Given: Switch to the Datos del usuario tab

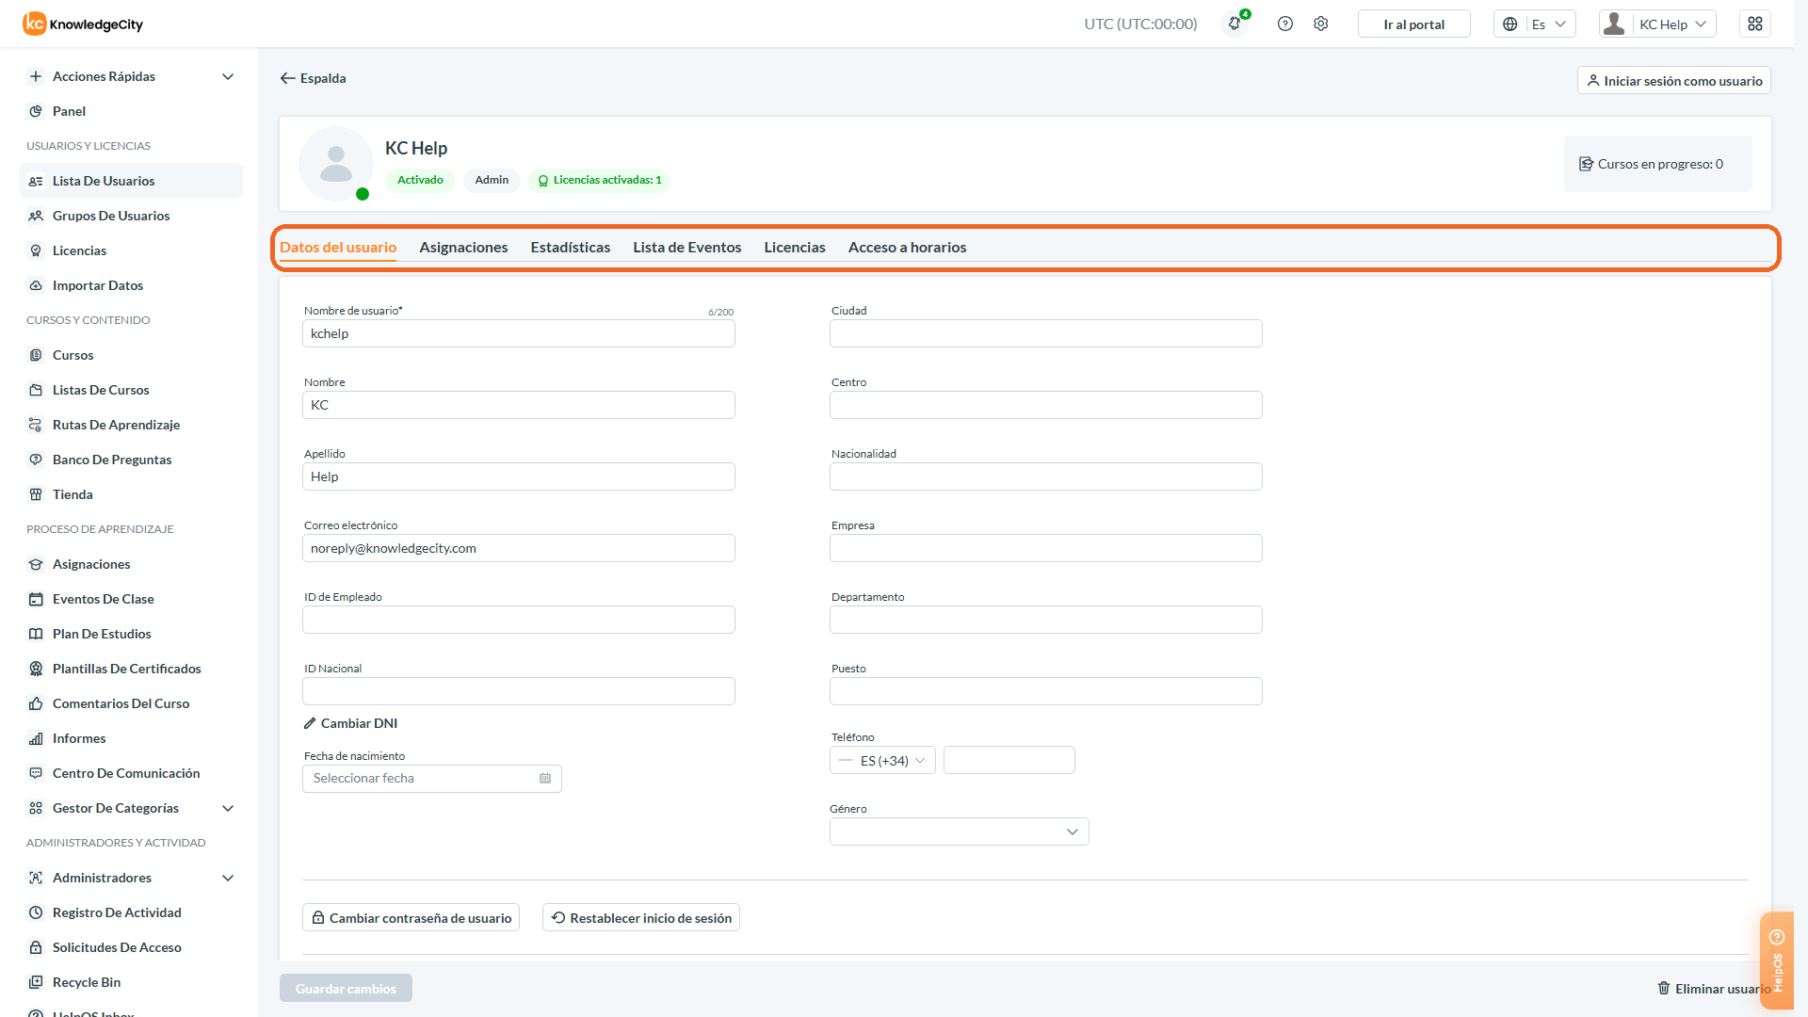Looking at the screenshot, I should pyautogui.click(x=338, y=247).
